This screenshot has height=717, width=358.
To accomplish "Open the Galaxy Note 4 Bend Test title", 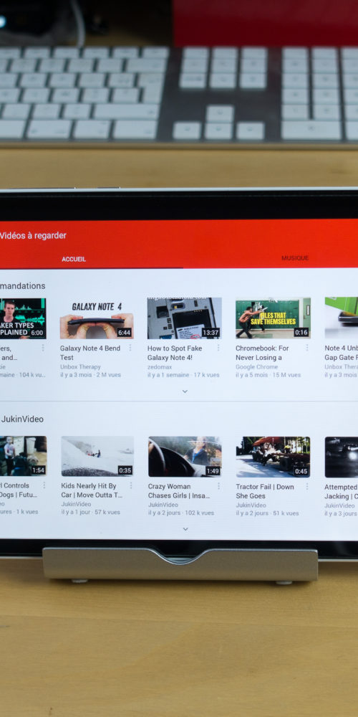I will point(90,353).
